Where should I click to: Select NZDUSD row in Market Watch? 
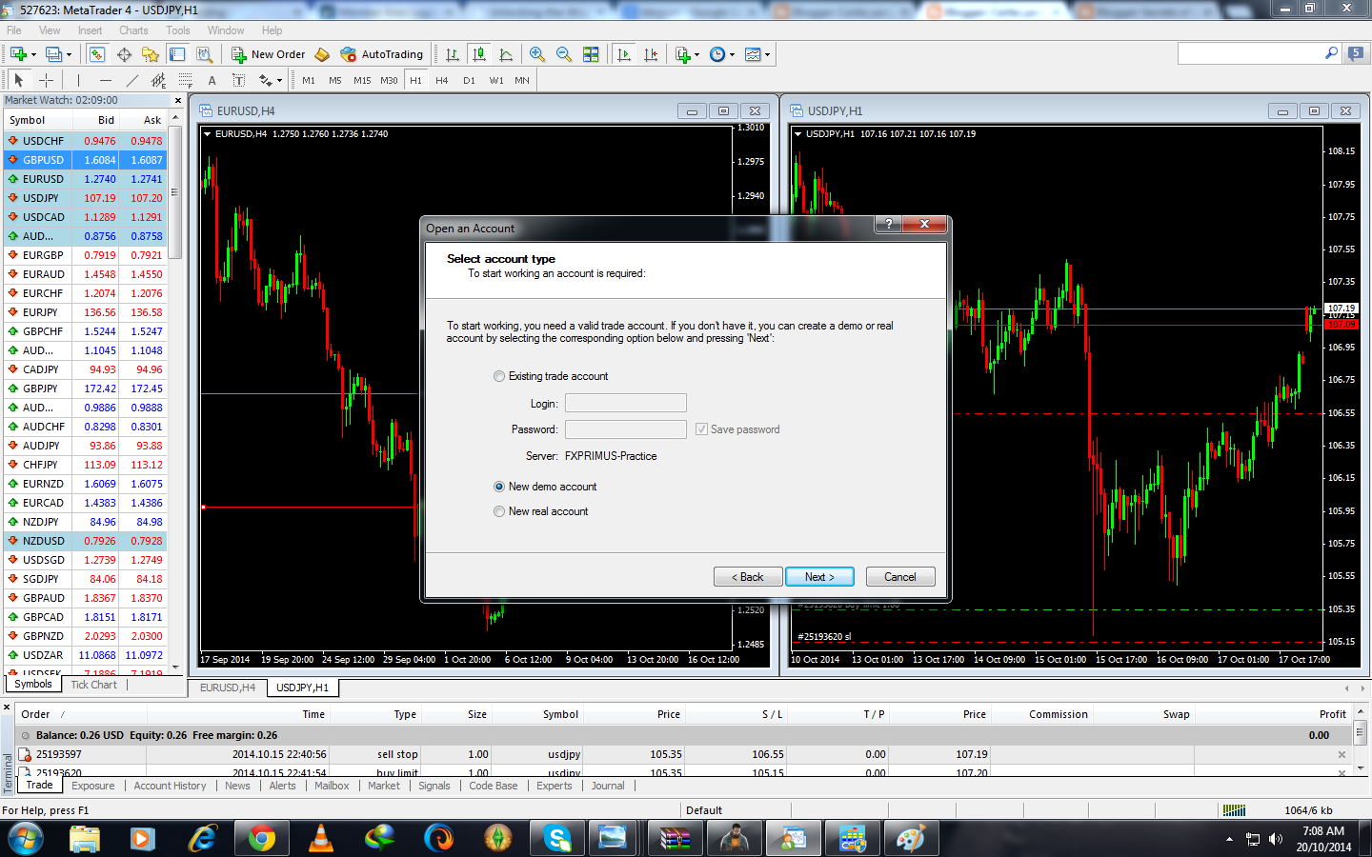pyautogui.click(x=86, y=541)
